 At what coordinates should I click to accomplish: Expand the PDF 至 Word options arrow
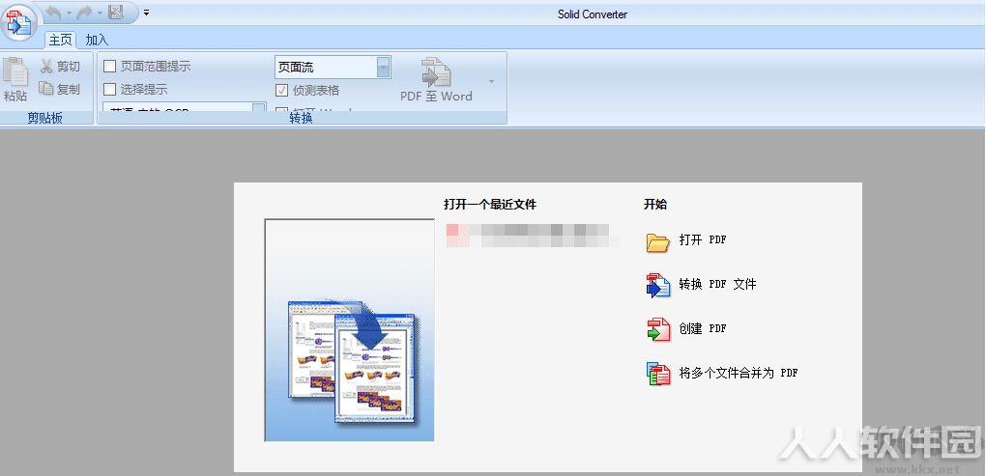coord(491,82)
